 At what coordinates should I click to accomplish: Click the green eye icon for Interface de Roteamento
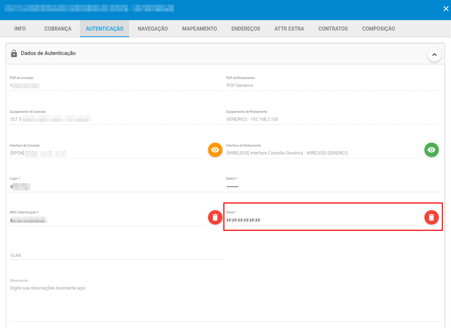432,150
